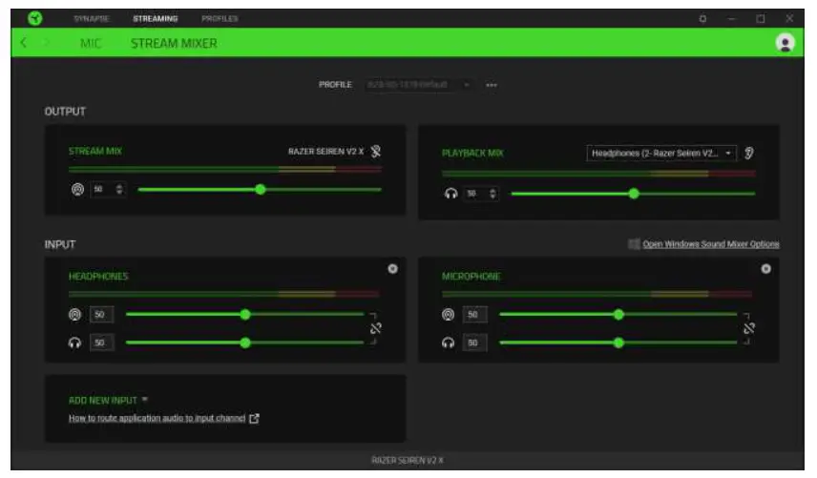Expand the Add New Input dropdown

109,400
